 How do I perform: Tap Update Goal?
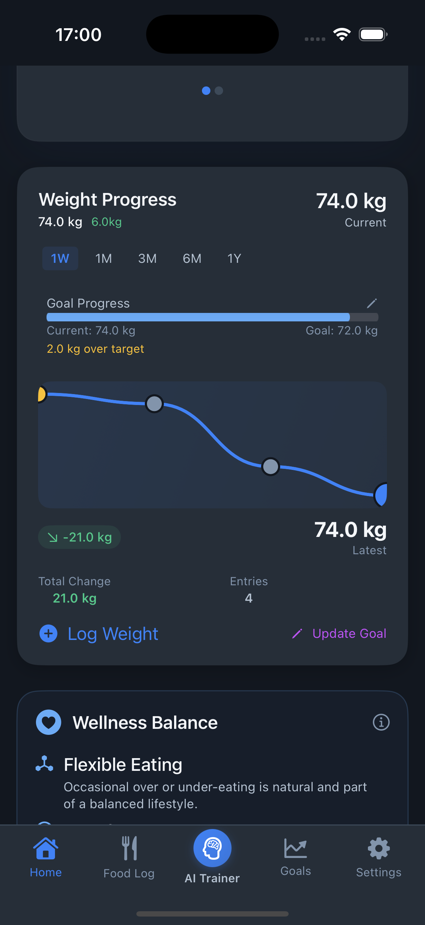click(x=349, y=634)
